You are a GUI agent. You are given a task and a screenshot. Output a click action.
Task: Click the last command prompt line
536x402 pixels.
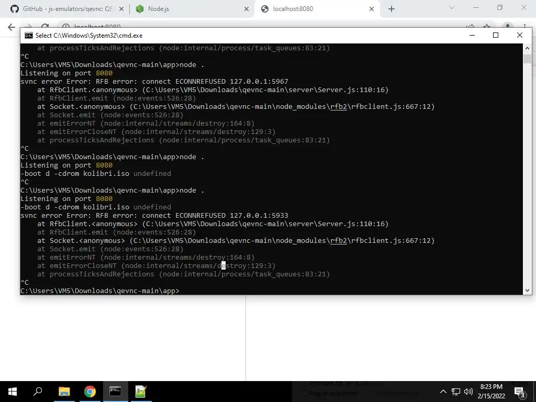tap(100, 291)
